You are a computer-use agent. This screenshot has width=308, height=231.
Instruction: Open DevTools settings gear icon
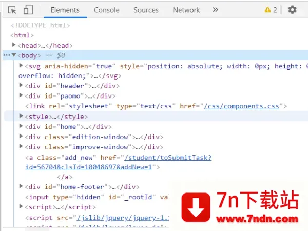292,10
